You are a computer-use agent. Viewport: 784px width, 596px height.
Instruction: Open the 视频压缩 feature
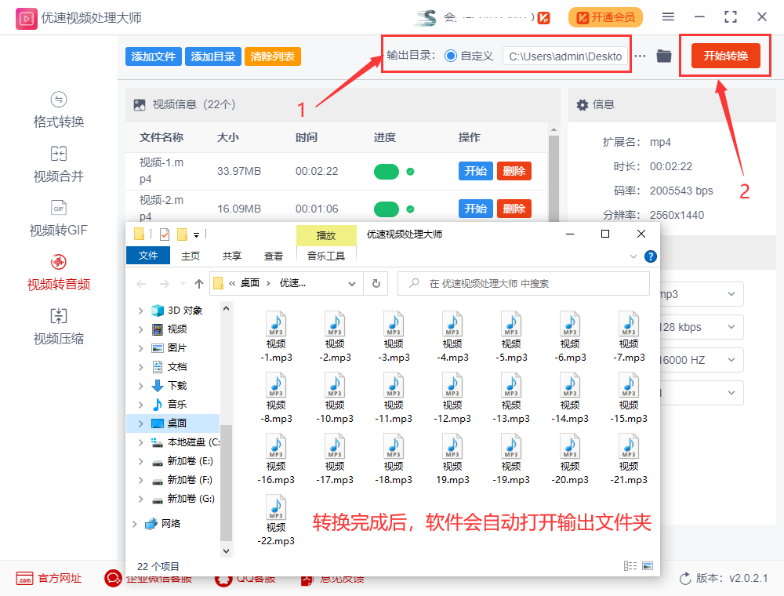click(58, 325)
